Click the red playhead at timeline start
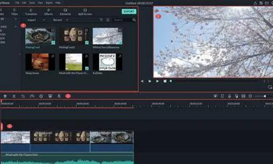The image size is (273, 164). (1, 101)
